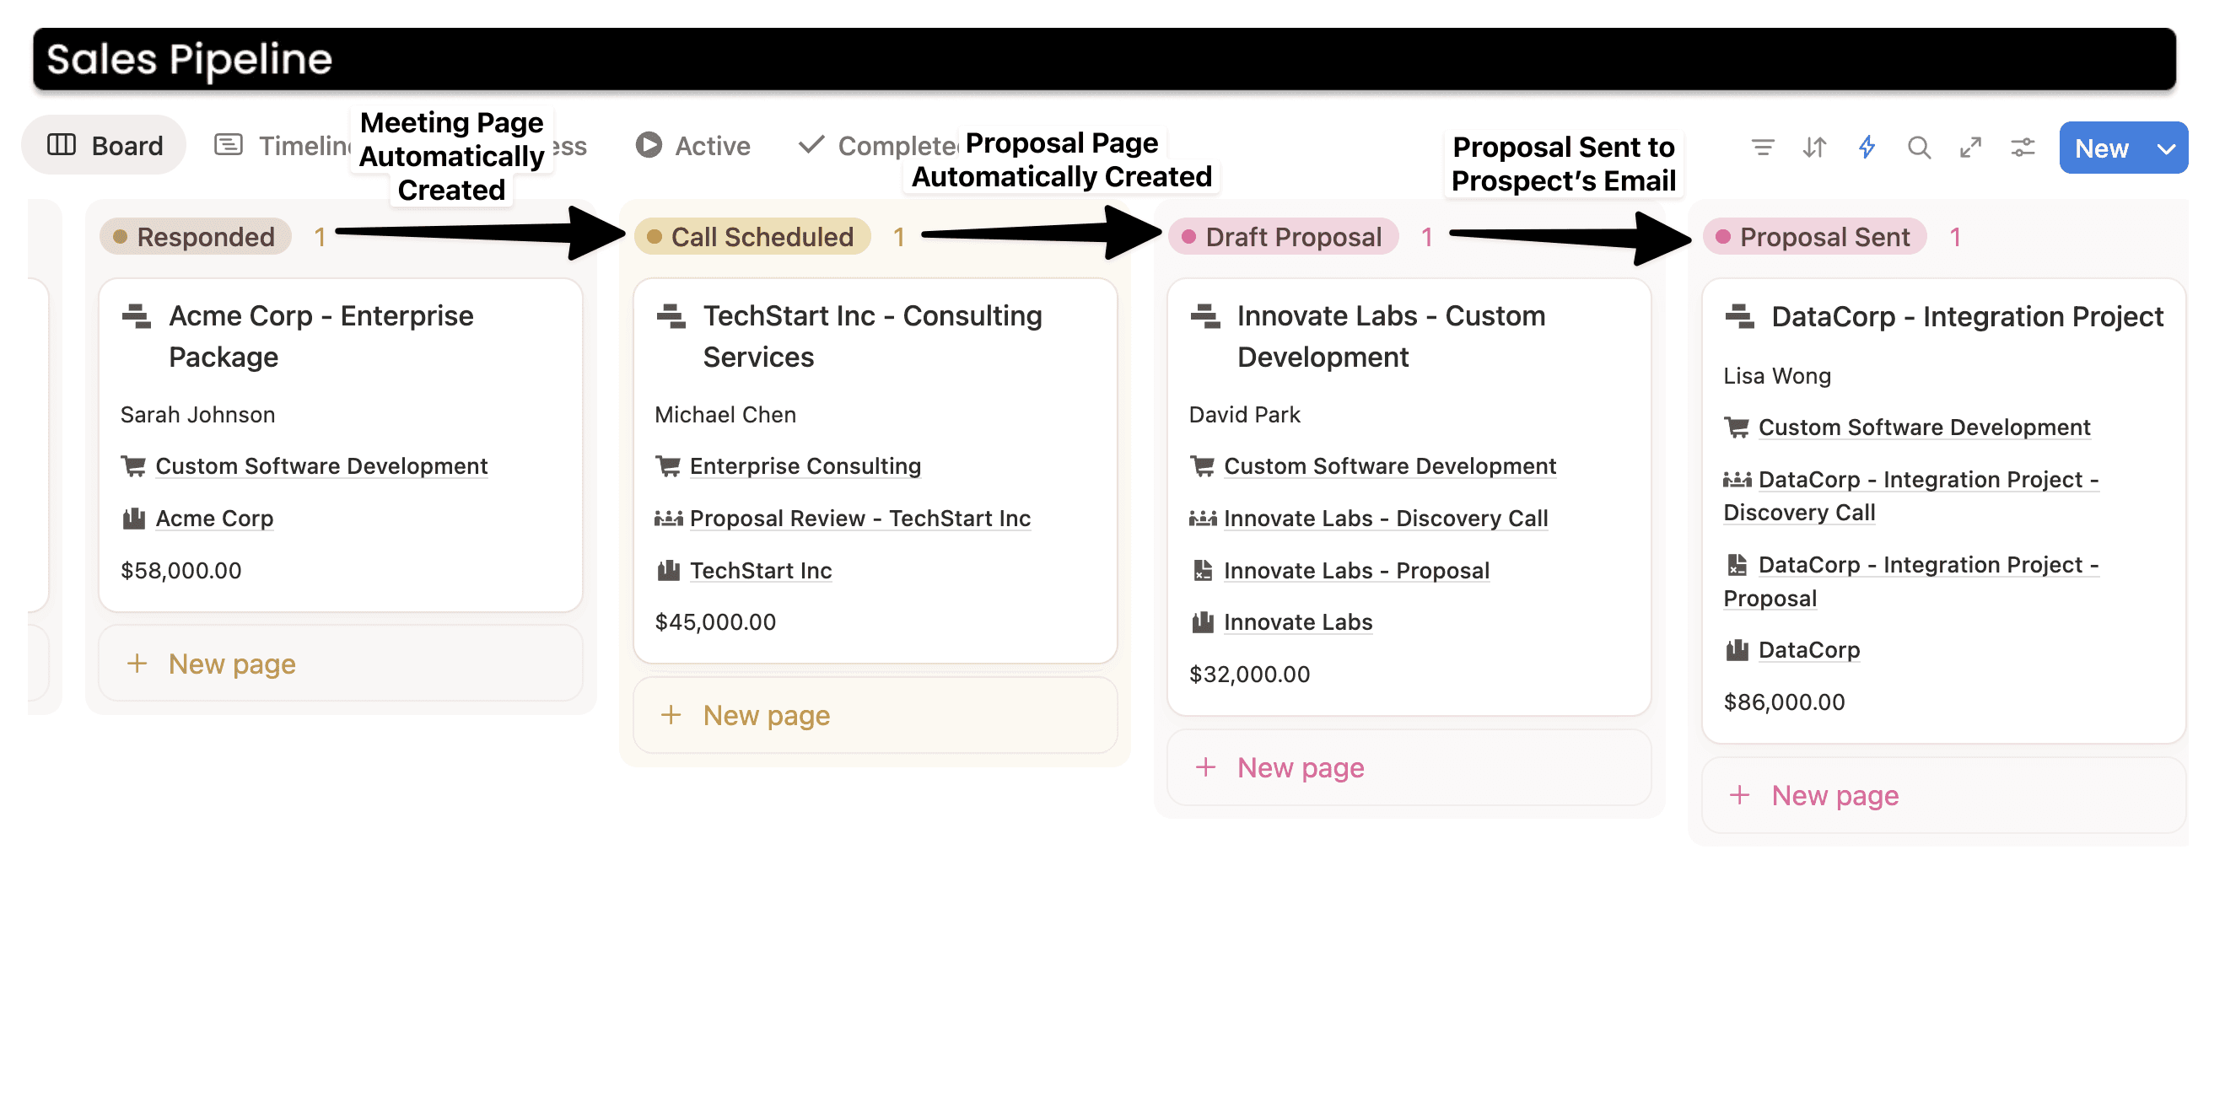This screenshot has width=2225, height=1113.
Task: Open Proposal Review - TechStart Inc link
Action: click(859, 518)
